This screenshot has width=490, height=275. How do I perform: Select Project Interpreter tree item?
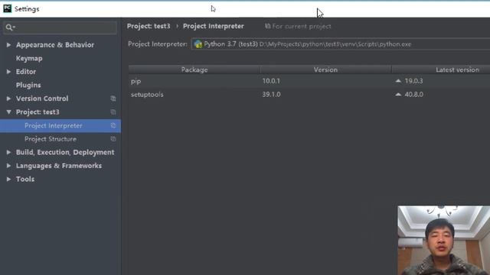click(54, 125)
